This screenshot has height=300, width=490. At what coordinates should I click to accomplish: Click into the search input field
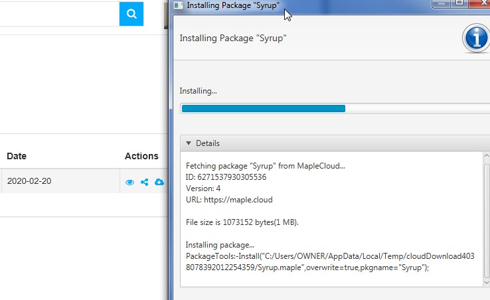tap(59, 14)
